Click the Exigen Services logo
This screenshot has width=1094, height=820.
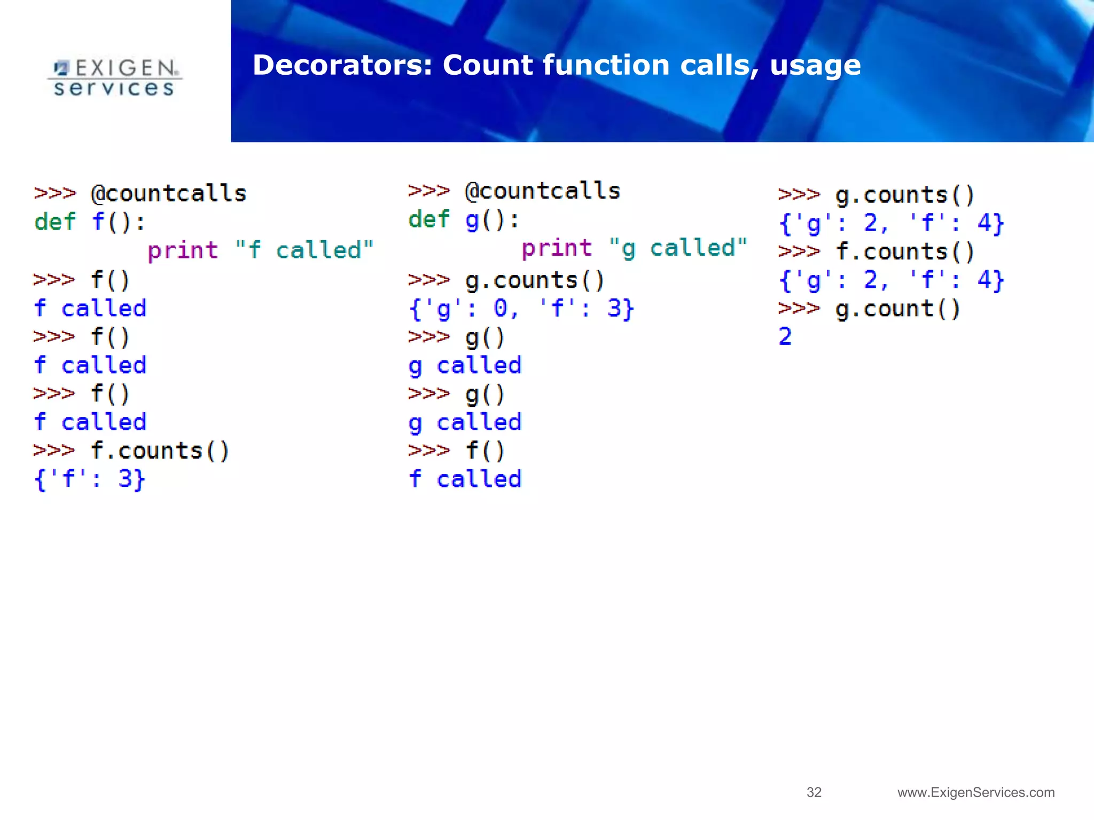(115, 77)
